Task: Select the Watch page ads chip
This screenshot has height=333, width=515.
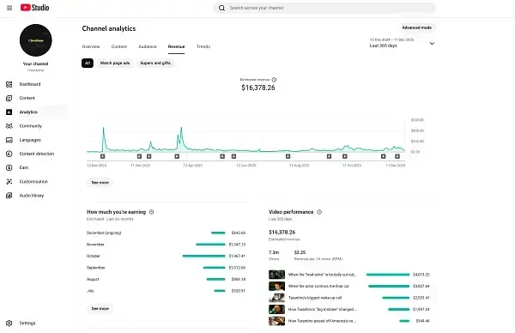Action: pos(115,63)
